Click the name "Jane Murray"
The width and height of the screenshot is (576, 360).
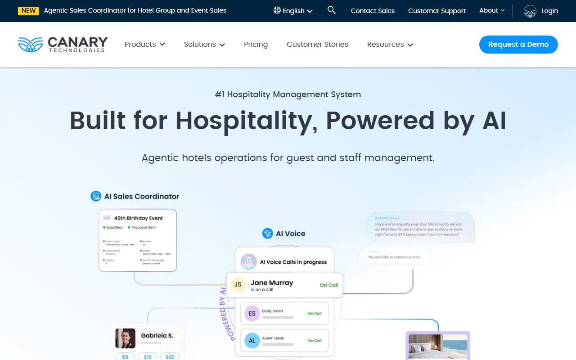pos(272,283)
